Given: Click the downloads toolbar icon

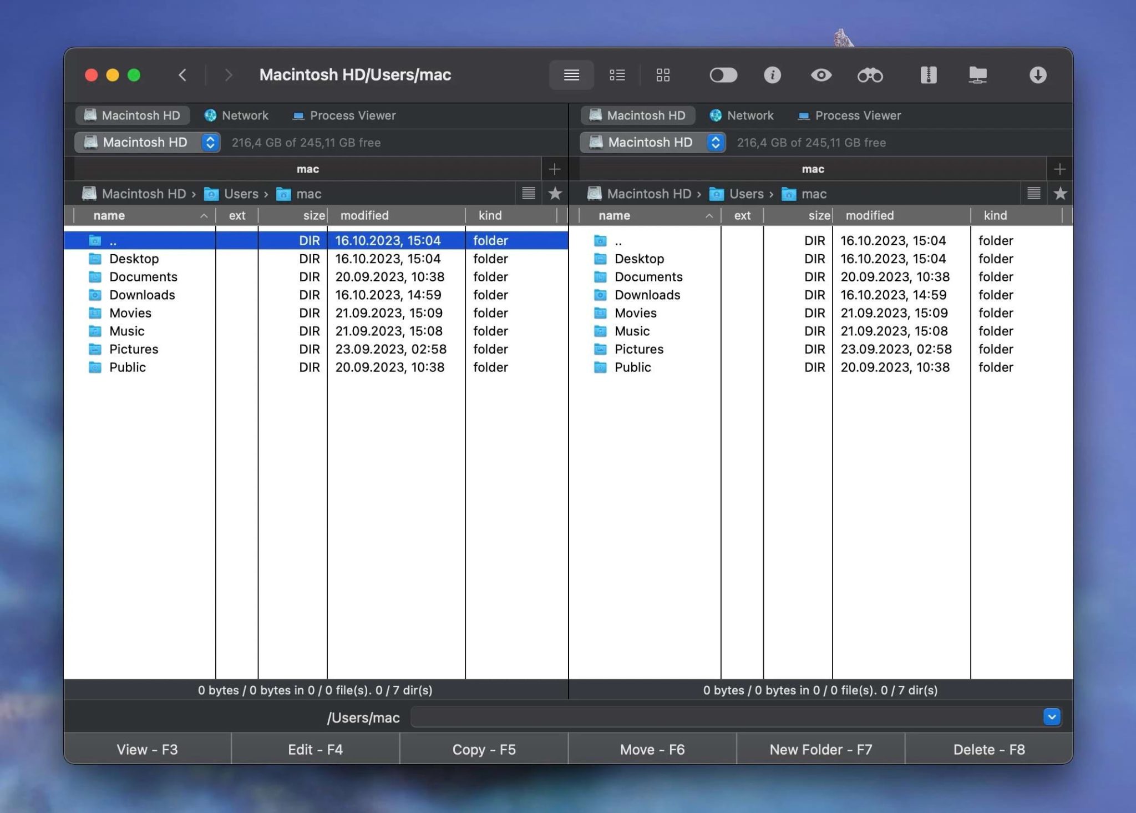Looking at the screenshot, I should pos(1038,75).
